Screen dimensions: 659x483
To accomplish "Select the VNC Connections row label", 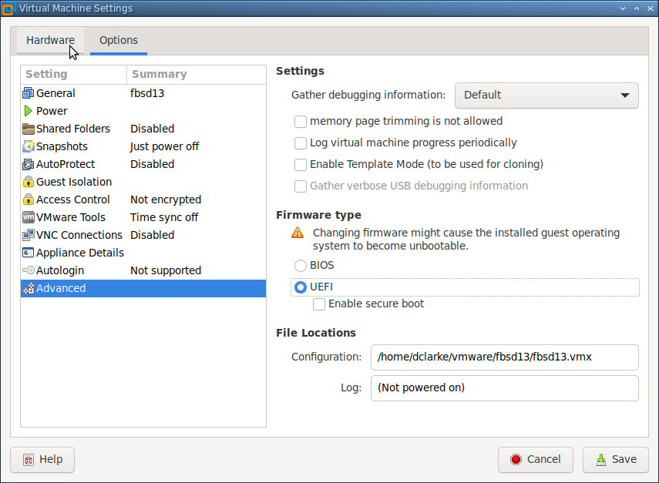I will click(x=79, y=235).
